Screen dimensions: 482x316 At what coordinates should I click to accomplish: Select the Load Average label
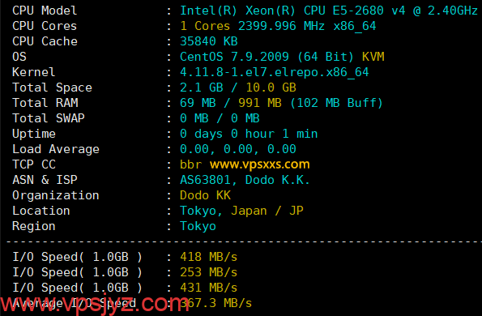[56, 149]
